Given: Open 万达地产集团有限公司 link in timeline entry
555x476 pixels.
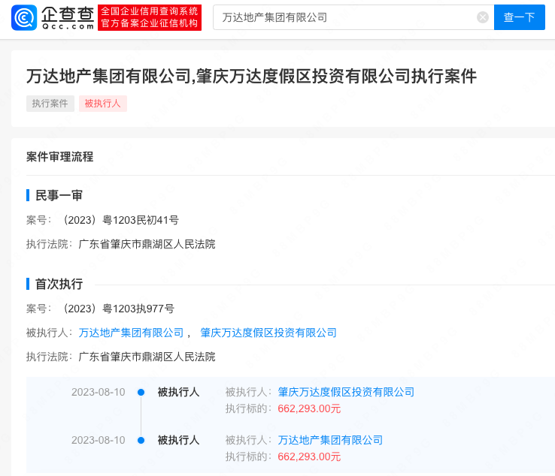Looking at the screenshot, I should (x=330, y=440).
